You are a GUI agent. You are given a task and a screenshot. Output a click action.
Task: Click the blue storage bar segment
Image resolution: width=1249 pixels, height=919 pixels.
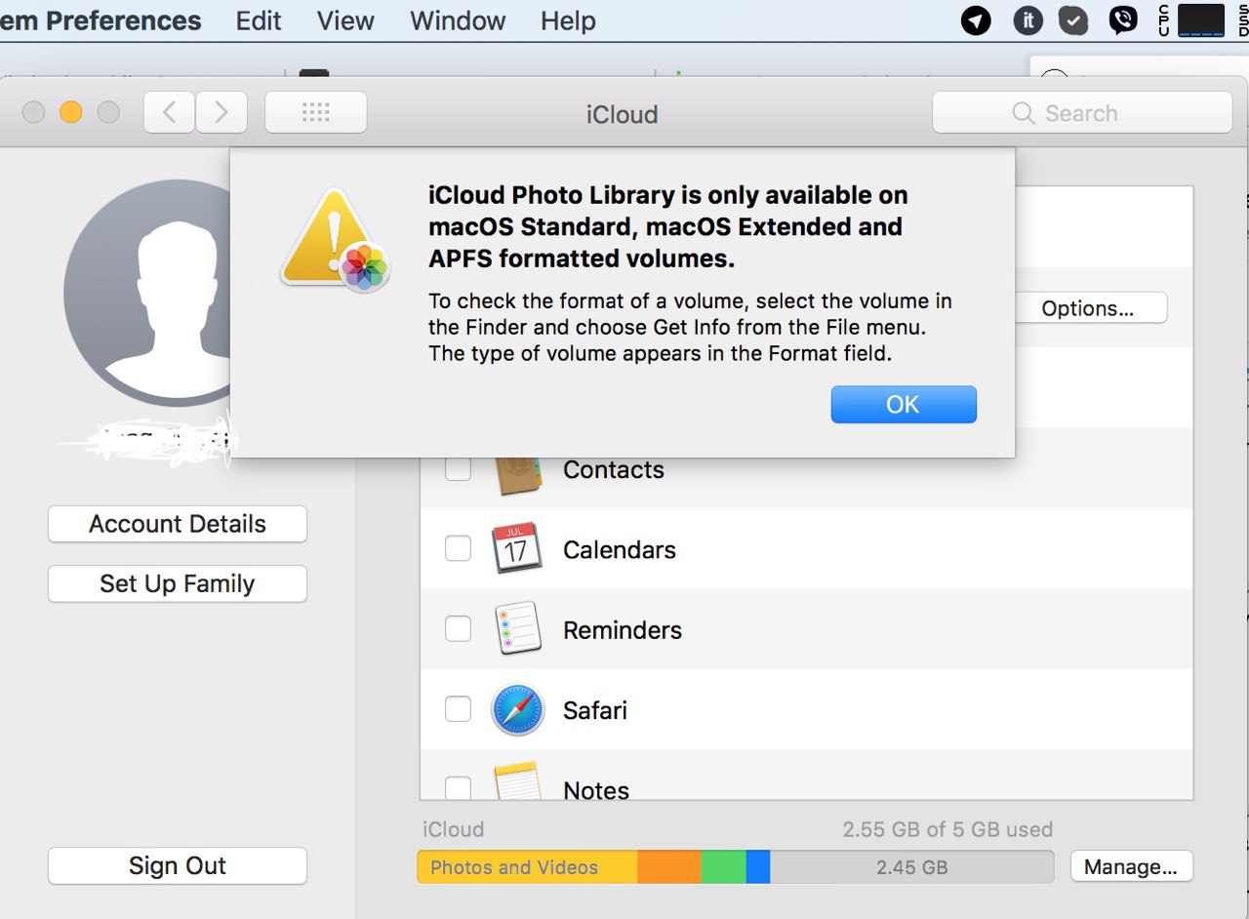coord(758,866)
